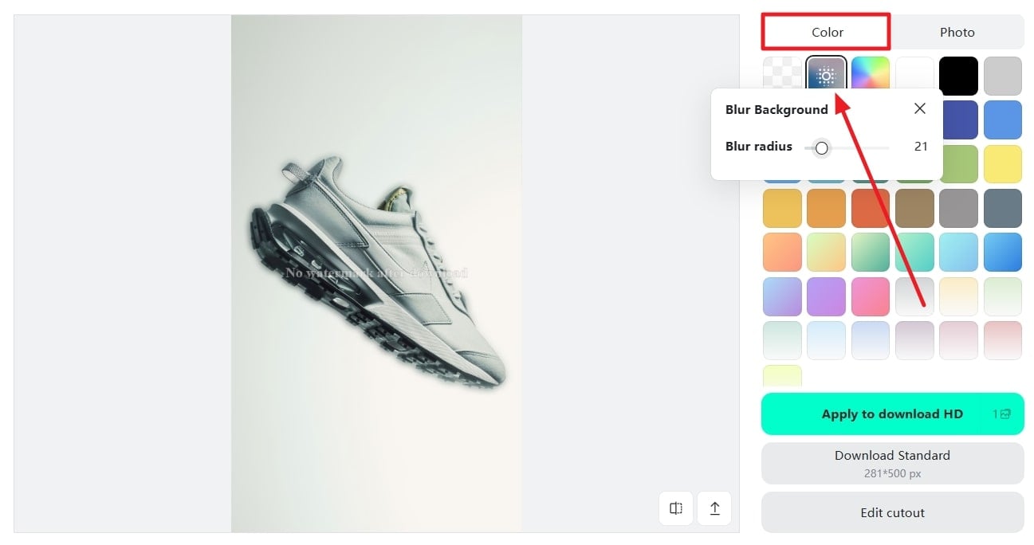This screenshot has width=1034, height=545.
Task: Select the white color swatch
Action: (914, 76)
